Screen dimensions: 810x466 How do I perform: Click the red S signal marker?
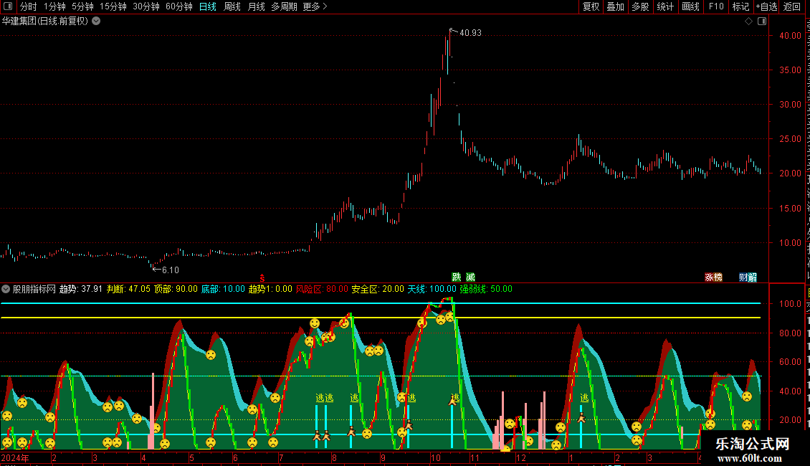(262, 278)
